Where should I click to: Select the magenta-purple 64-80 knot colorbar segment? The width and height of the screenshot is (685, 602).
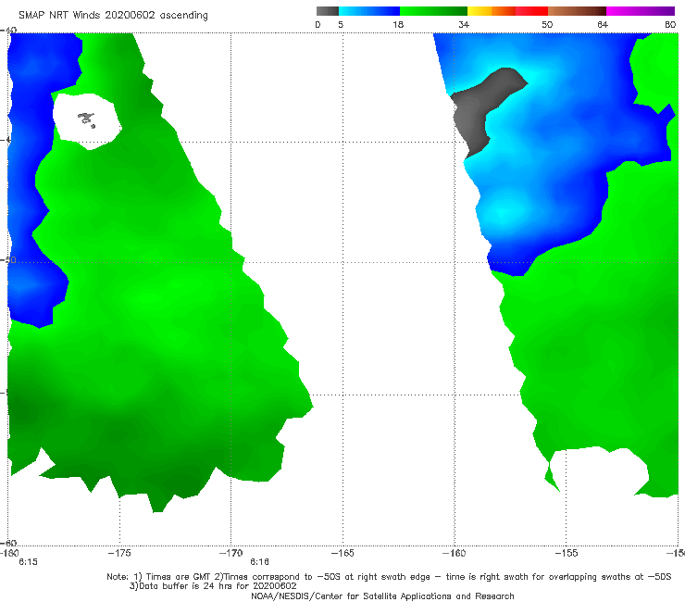(641, 11)
